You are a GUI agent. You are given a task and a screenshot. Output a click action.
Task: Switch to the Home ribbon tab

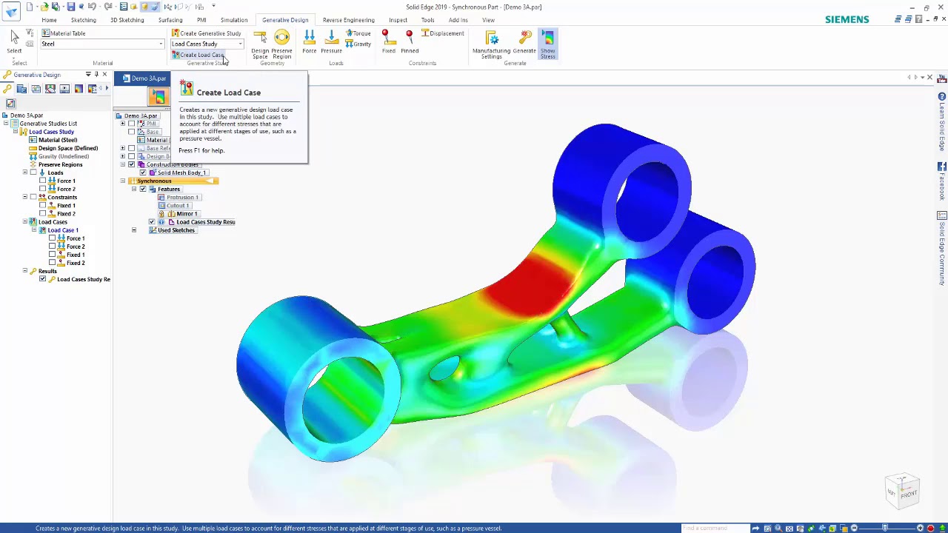click(49, 20)
